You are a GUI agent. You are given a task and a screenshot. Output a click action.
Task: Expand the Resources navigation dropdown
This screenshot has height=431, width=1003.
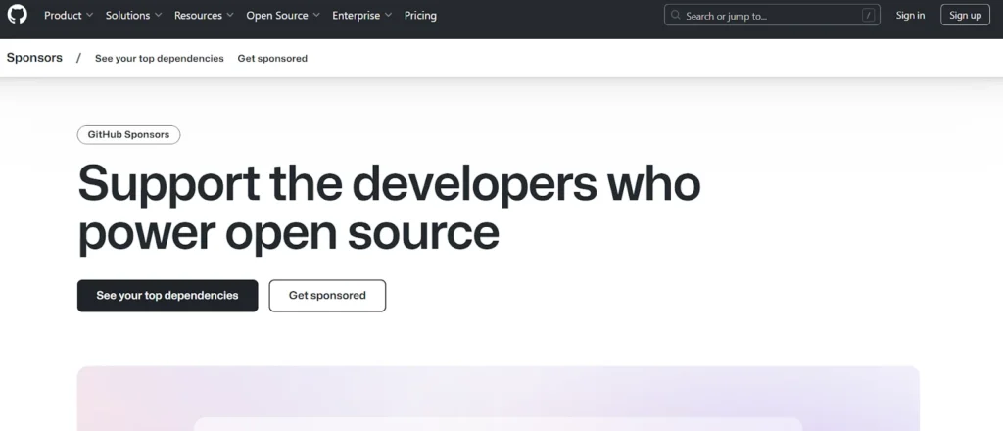click(204, 16)
